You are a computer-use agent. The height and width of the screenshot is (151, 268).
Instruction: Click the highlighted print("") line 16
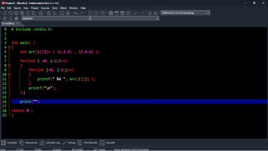(x=139, y=102)
